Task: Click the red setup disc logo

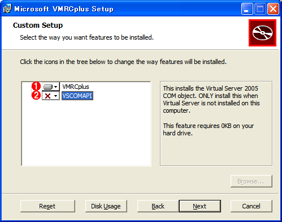Action: (x=262, y=33)
